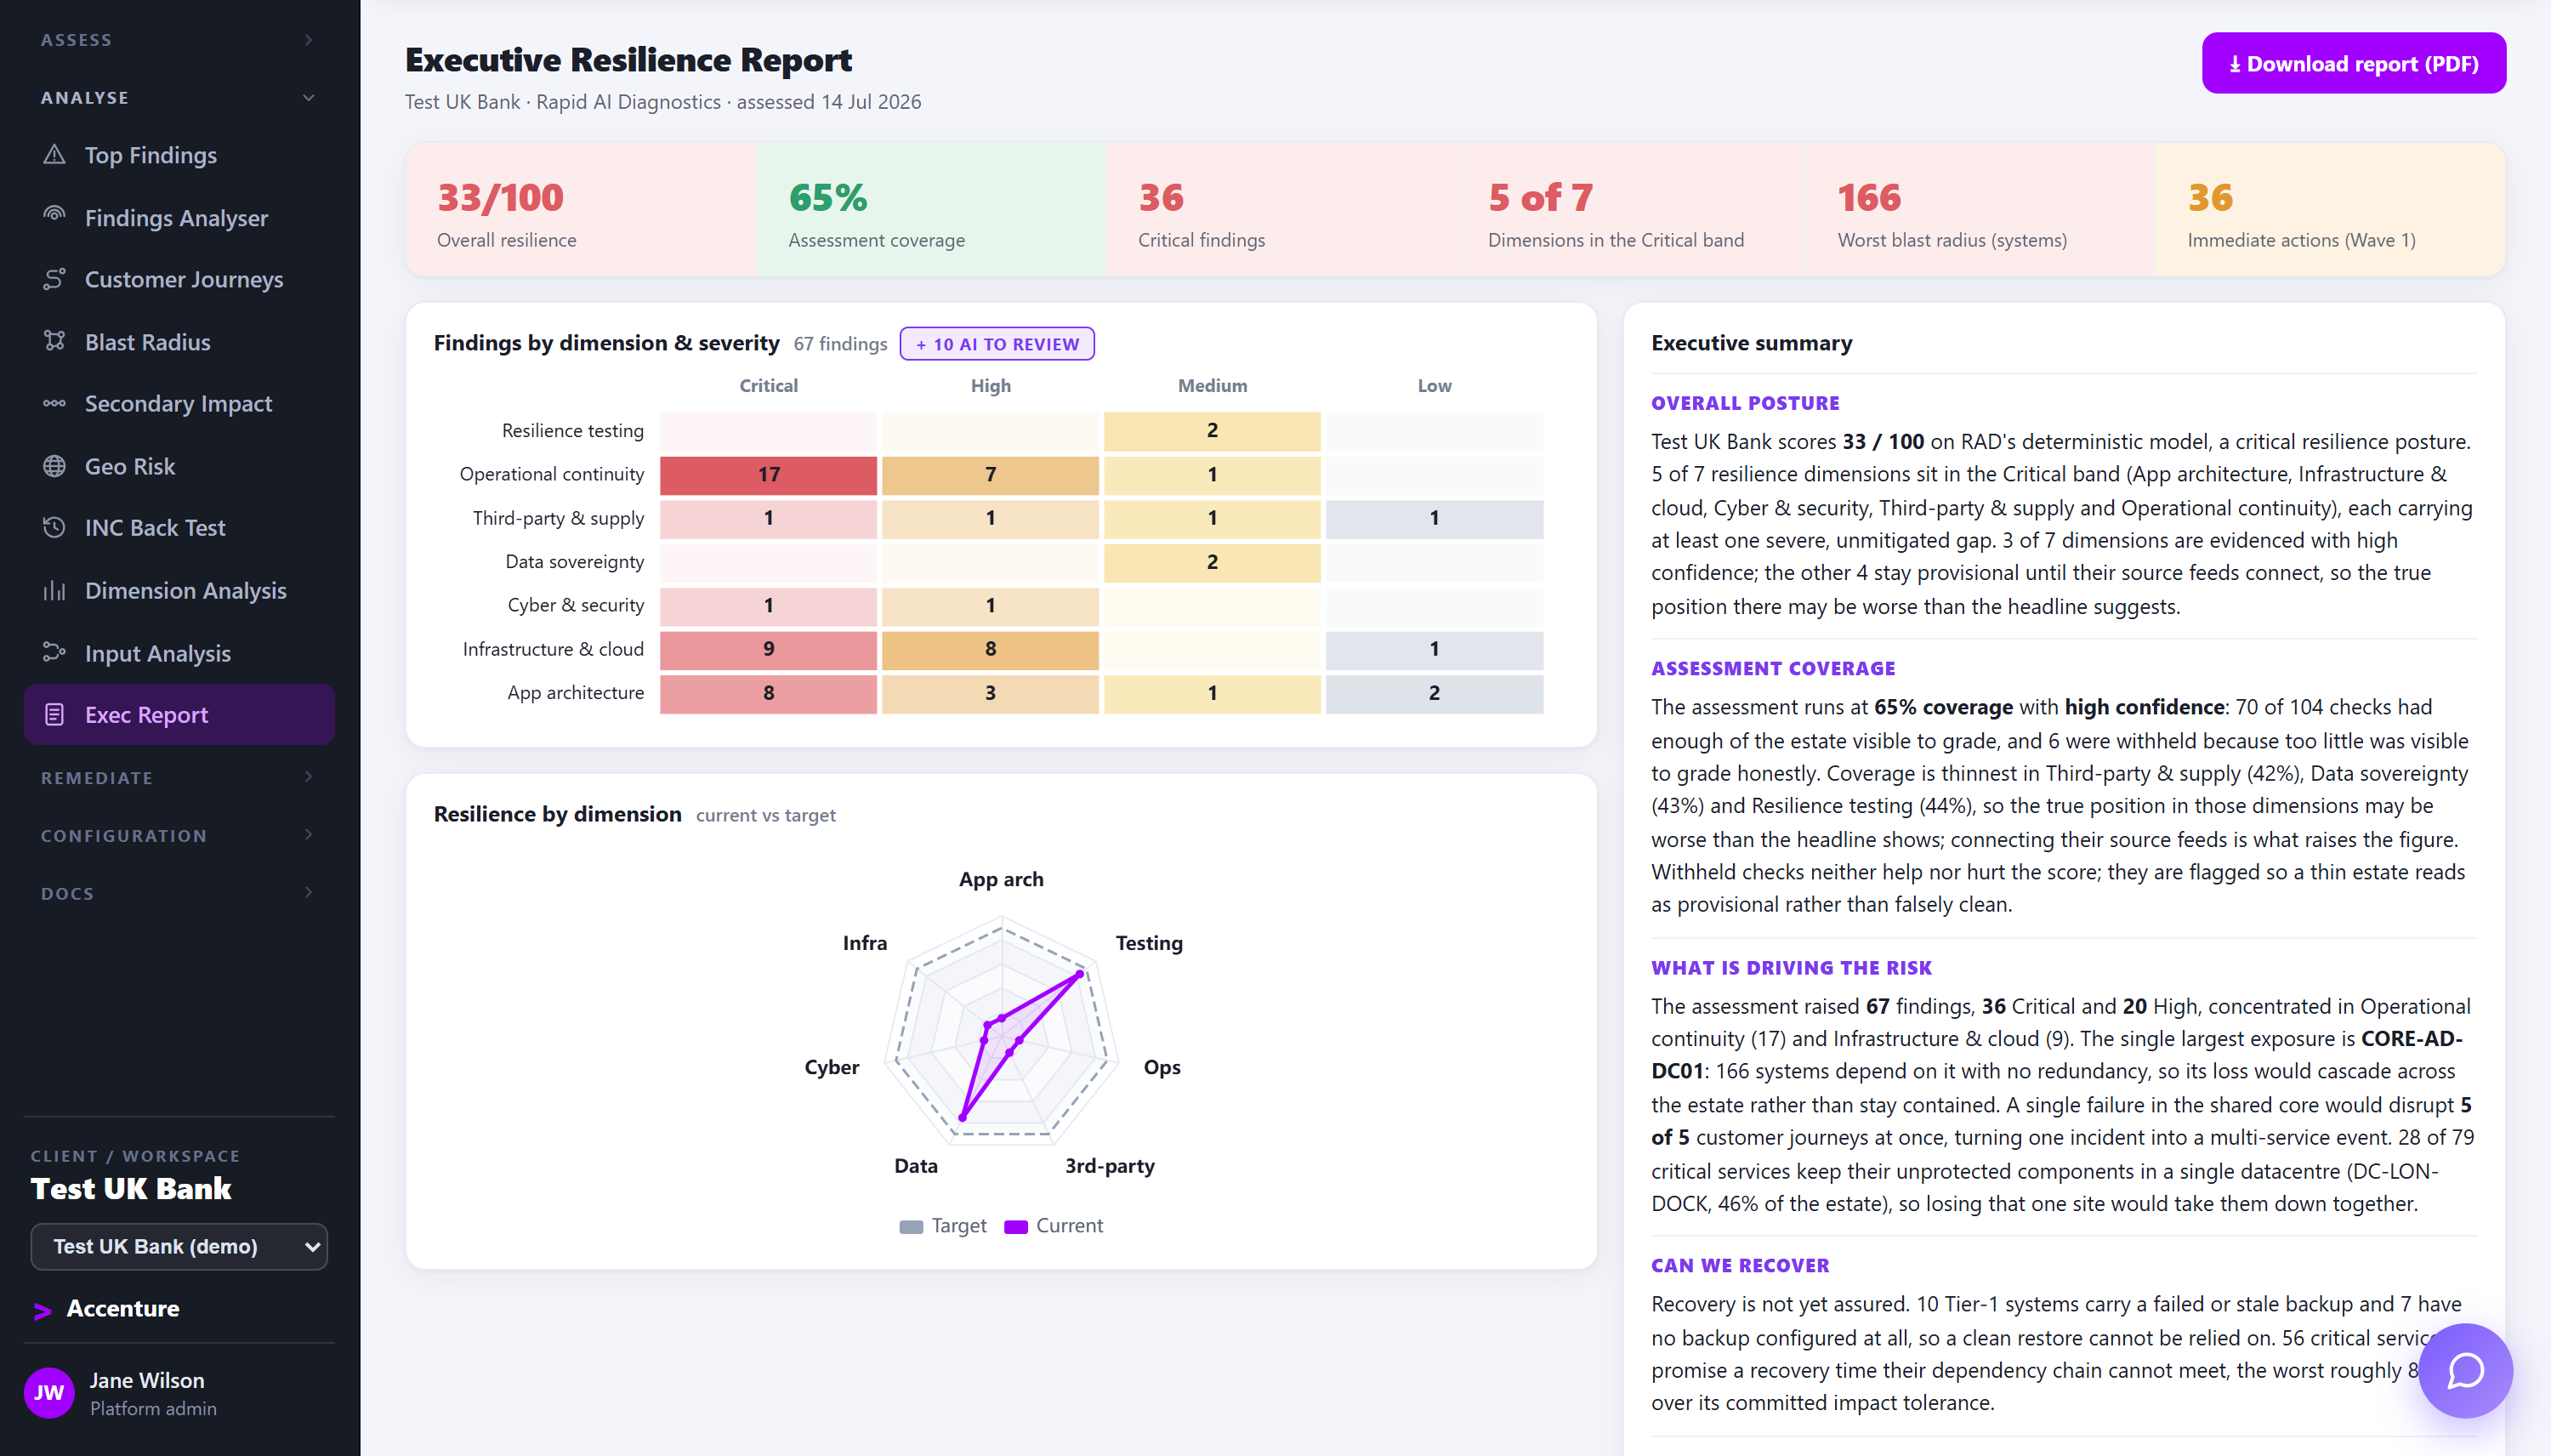
Task: Open Geo Risk page
Action: point(179,466)
